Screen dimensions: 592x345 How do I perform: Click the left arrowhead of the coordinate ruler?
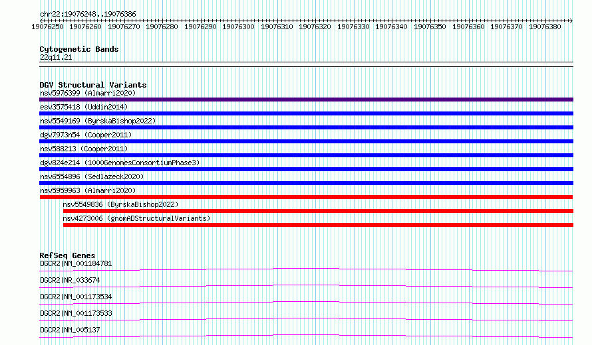(41, 21)
